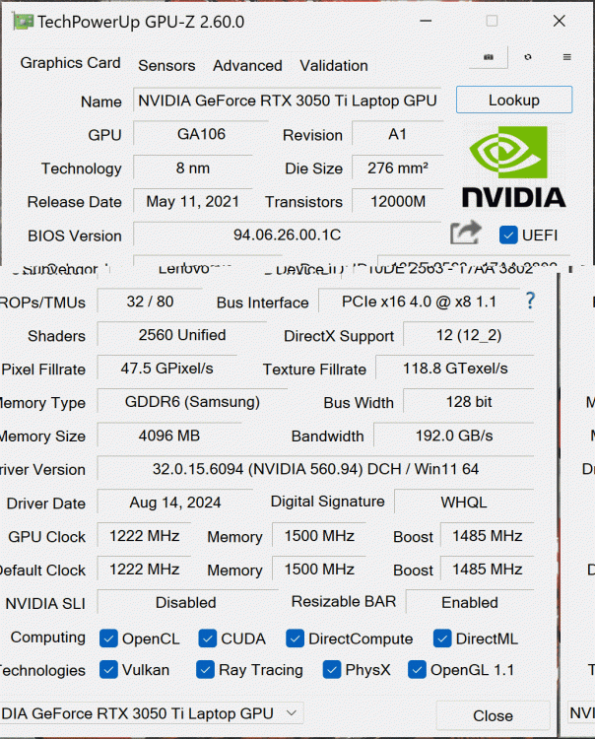Switch to the Sensors tab
This screenshot has height=739, width=595.
[x=166, y=66]
